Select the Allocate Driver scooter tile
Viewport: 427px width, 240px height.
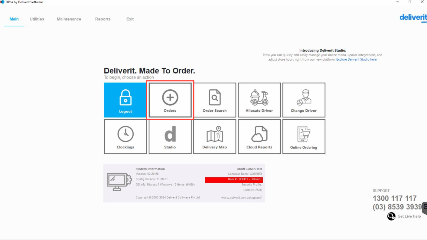click(x=259, y=100)
